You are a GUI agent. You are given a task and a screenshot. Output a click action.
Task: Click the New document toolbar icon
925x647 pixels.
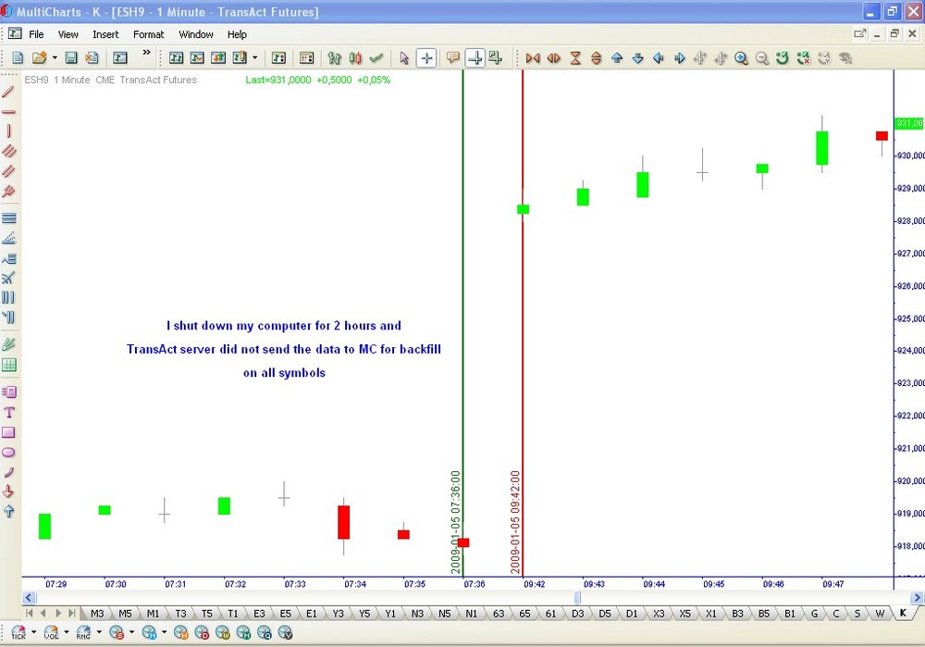(x=18, y=58)
